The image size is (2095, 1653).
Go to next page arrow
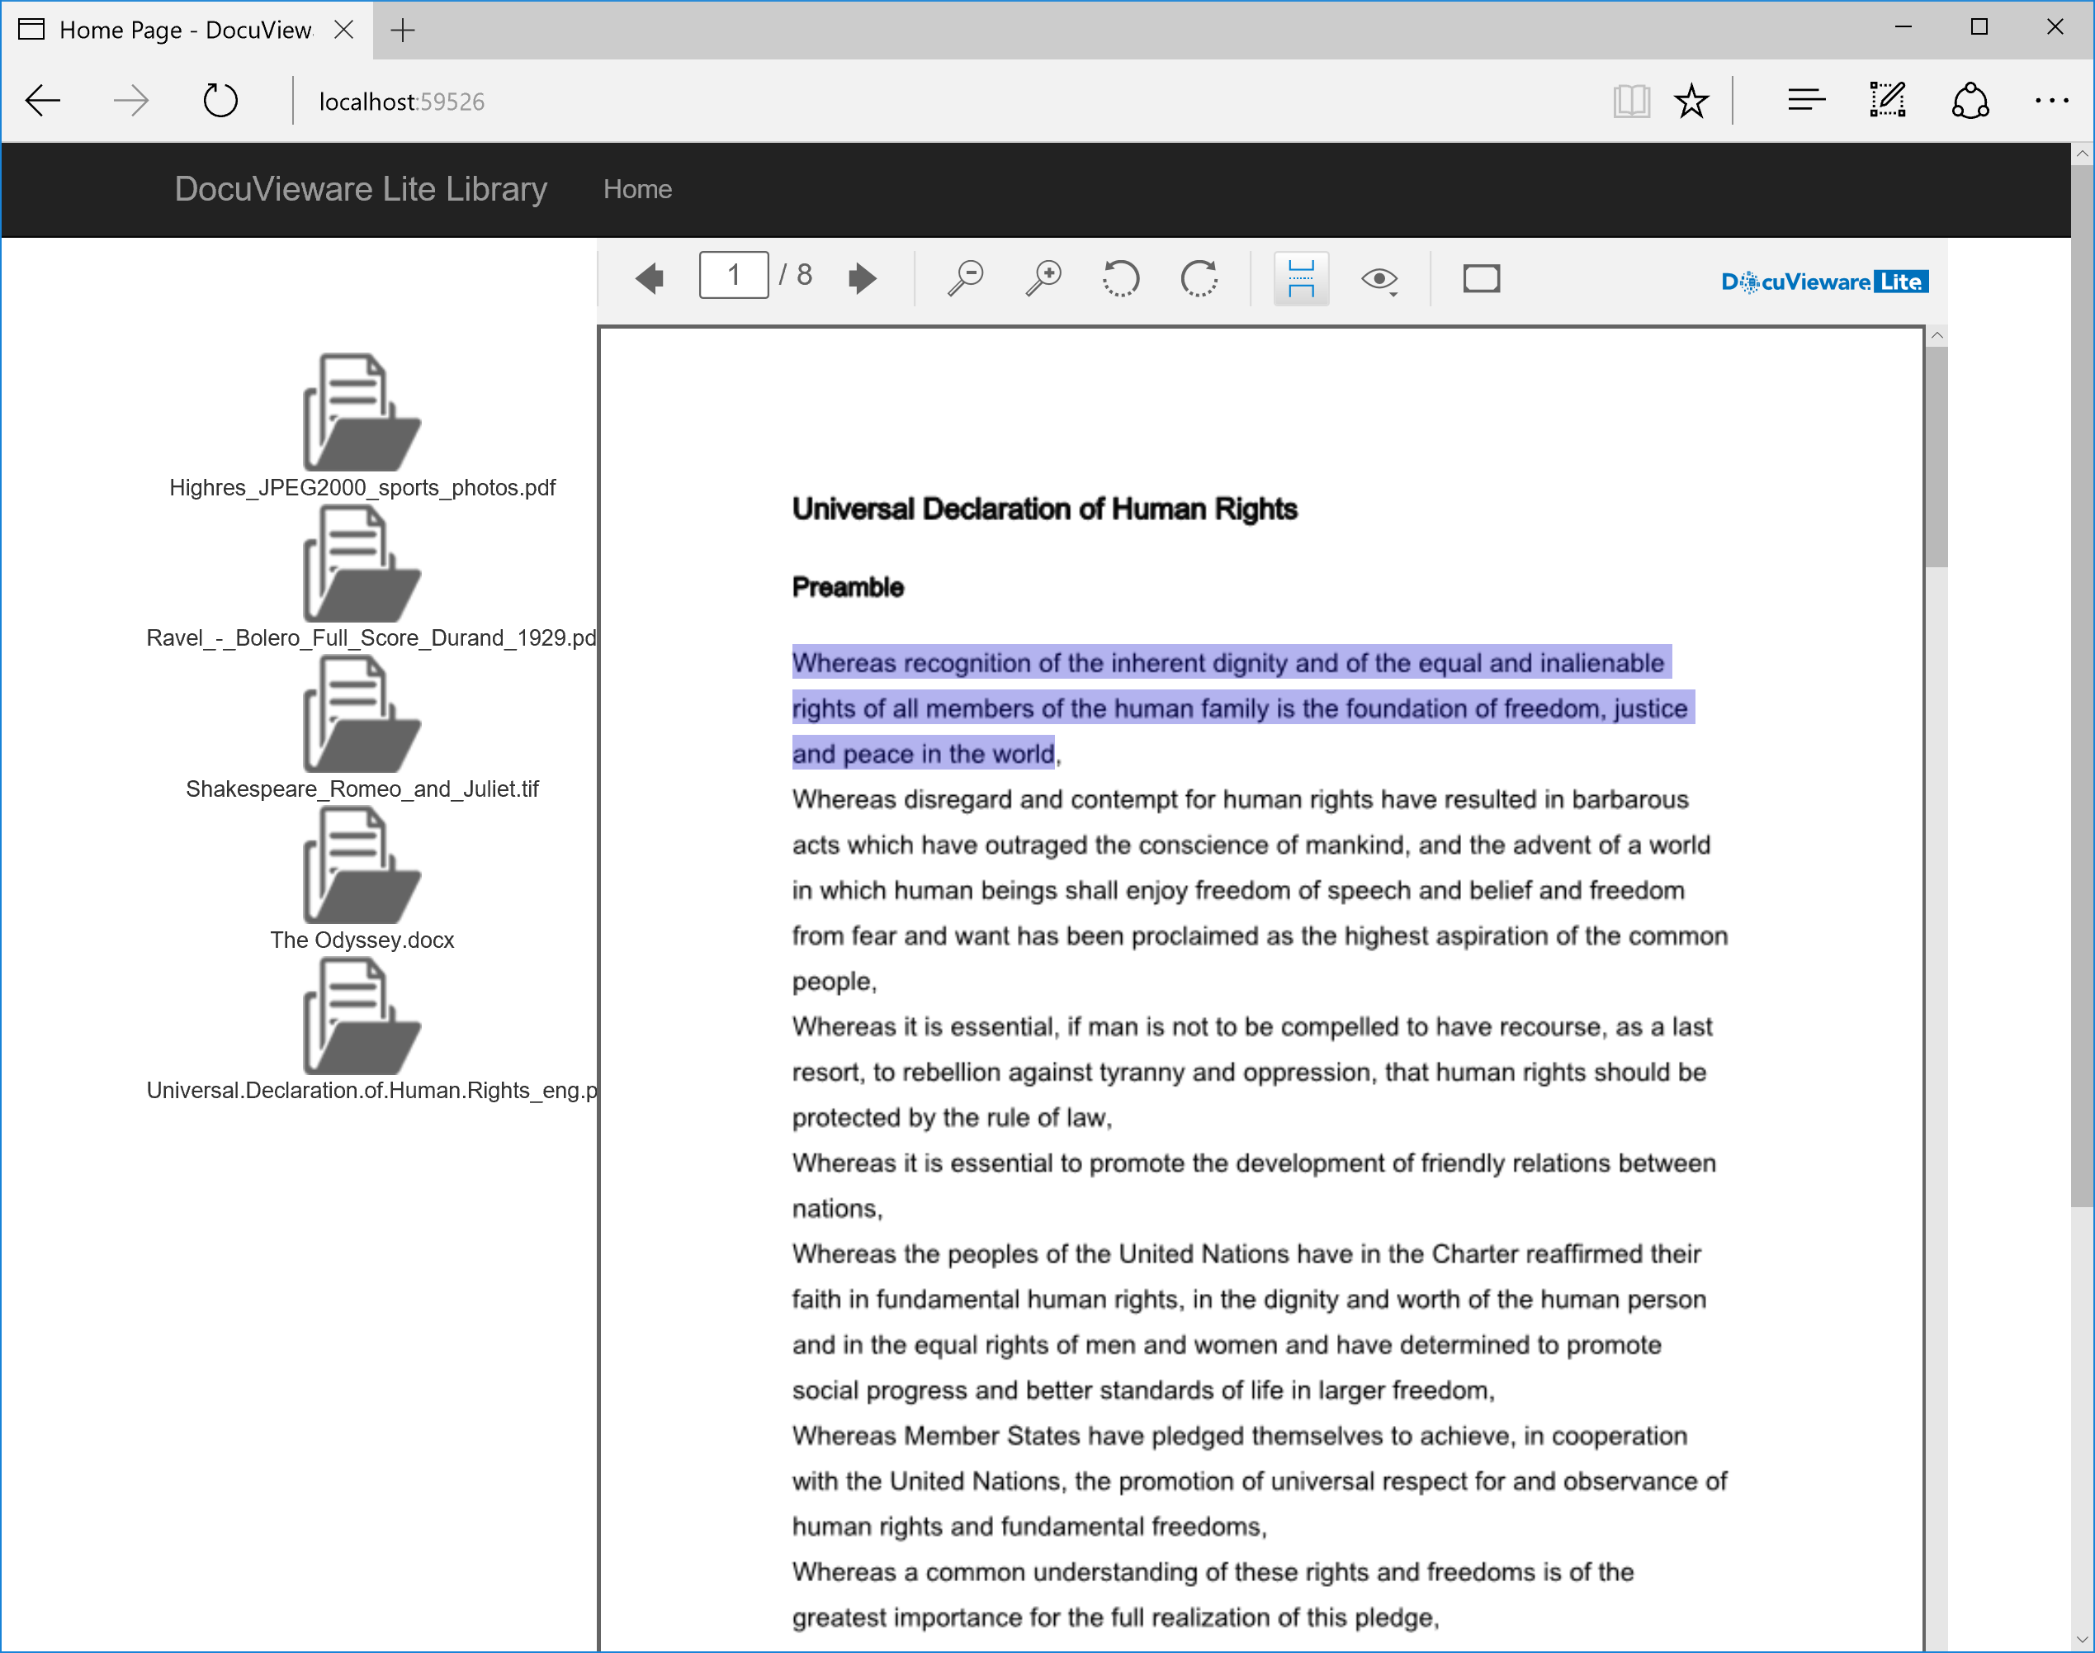tap(861, 279)
